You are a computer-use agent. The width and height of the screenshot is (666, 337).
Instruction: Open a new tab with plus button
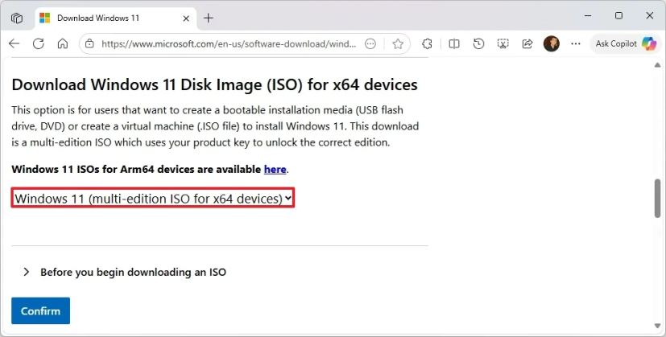(209, 17)
